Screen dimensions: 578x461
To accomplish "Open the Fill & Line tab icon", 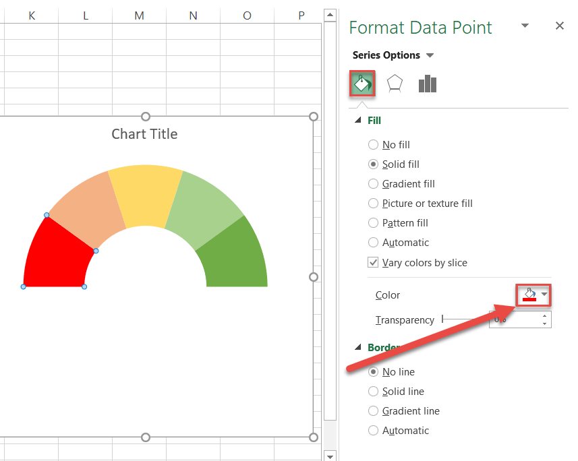I will tap(362, 84).
